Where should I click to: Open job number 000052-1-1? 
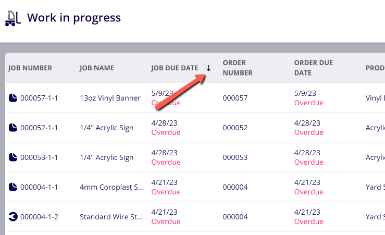pyautogui.click(x=39, y=128)
